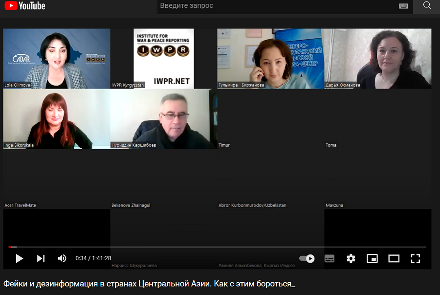This screenshot has height=295, width=440.
Task: Open the video settings gear
Action: click(x=351, y=258)
